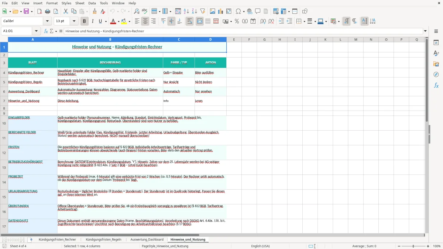Open the Navigator in the sidebar
This screenshot has height=249, width=443.
coord(436,75)
